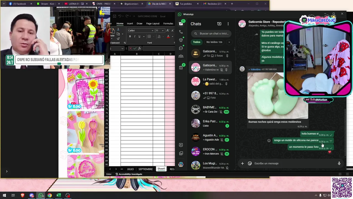Click the Copy icon in Excel clipboard group
Image resolution: width=353 pixels, height=199 pixels.
point(118,34)
